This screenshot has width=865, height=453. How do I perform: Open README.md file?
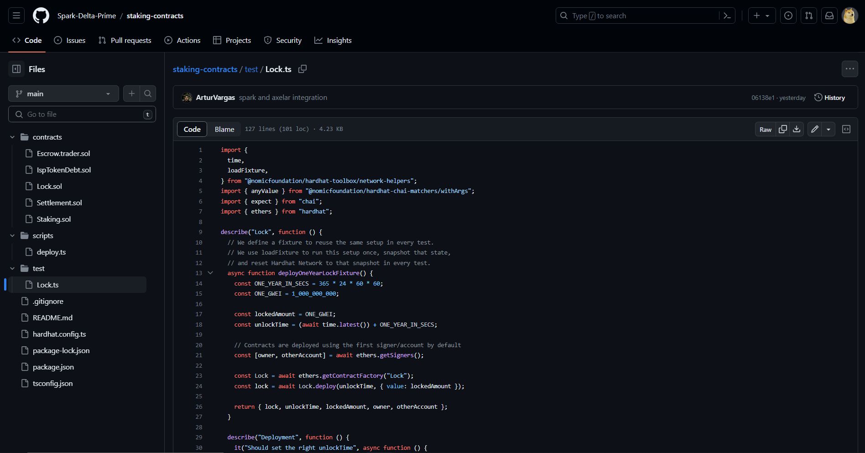tap(52, 318)
